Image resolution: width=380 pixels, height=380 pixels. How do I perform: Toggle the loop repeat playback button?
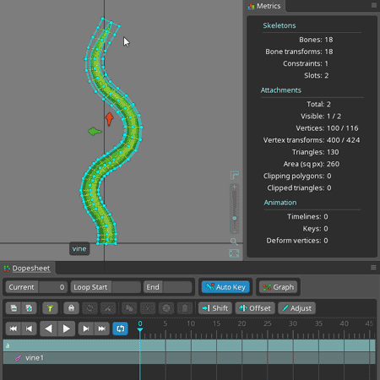tap(120, 328)
